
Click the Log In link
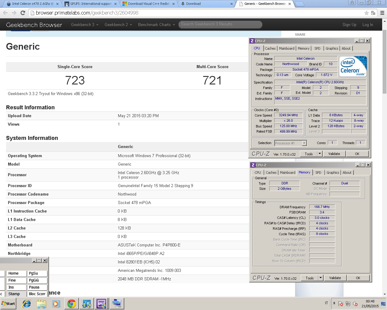pos(368,25)
